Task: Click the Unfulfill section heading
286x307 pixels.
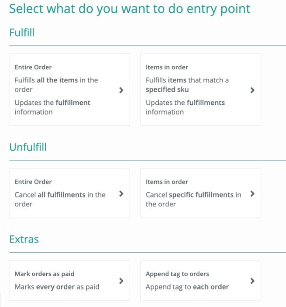Action: click(28, 147)
